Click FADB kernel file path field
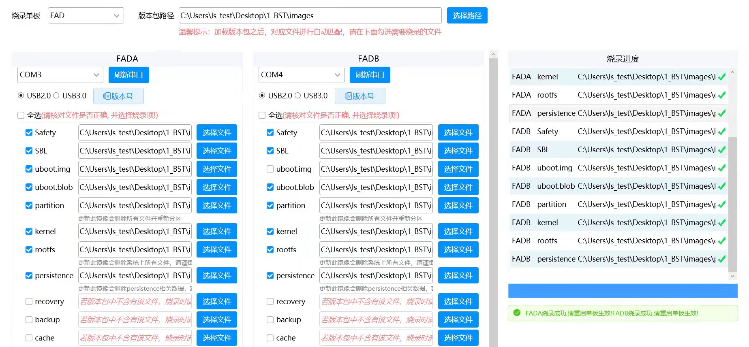749x347 pixels. 376,231
